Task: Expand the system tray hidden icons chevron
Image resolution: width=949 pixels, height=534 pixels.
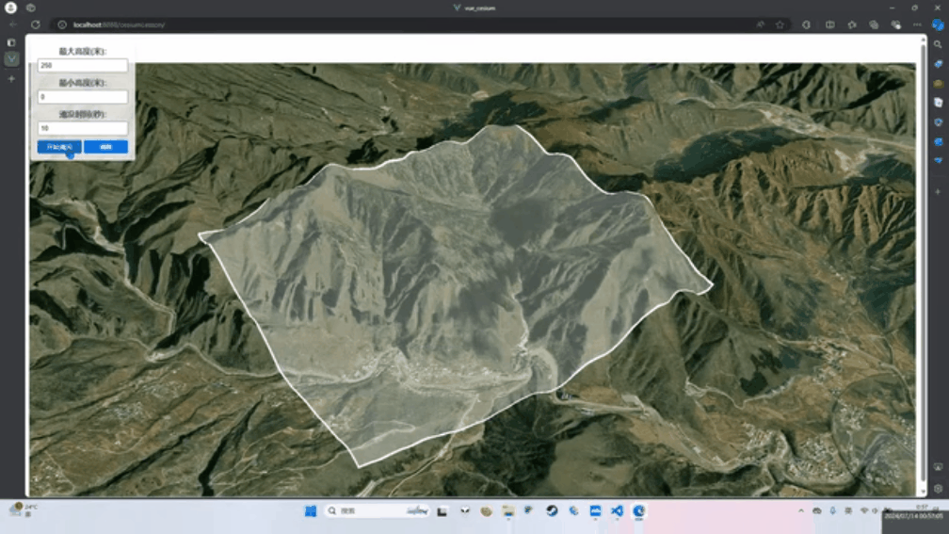Action: [x=801, y=510]
